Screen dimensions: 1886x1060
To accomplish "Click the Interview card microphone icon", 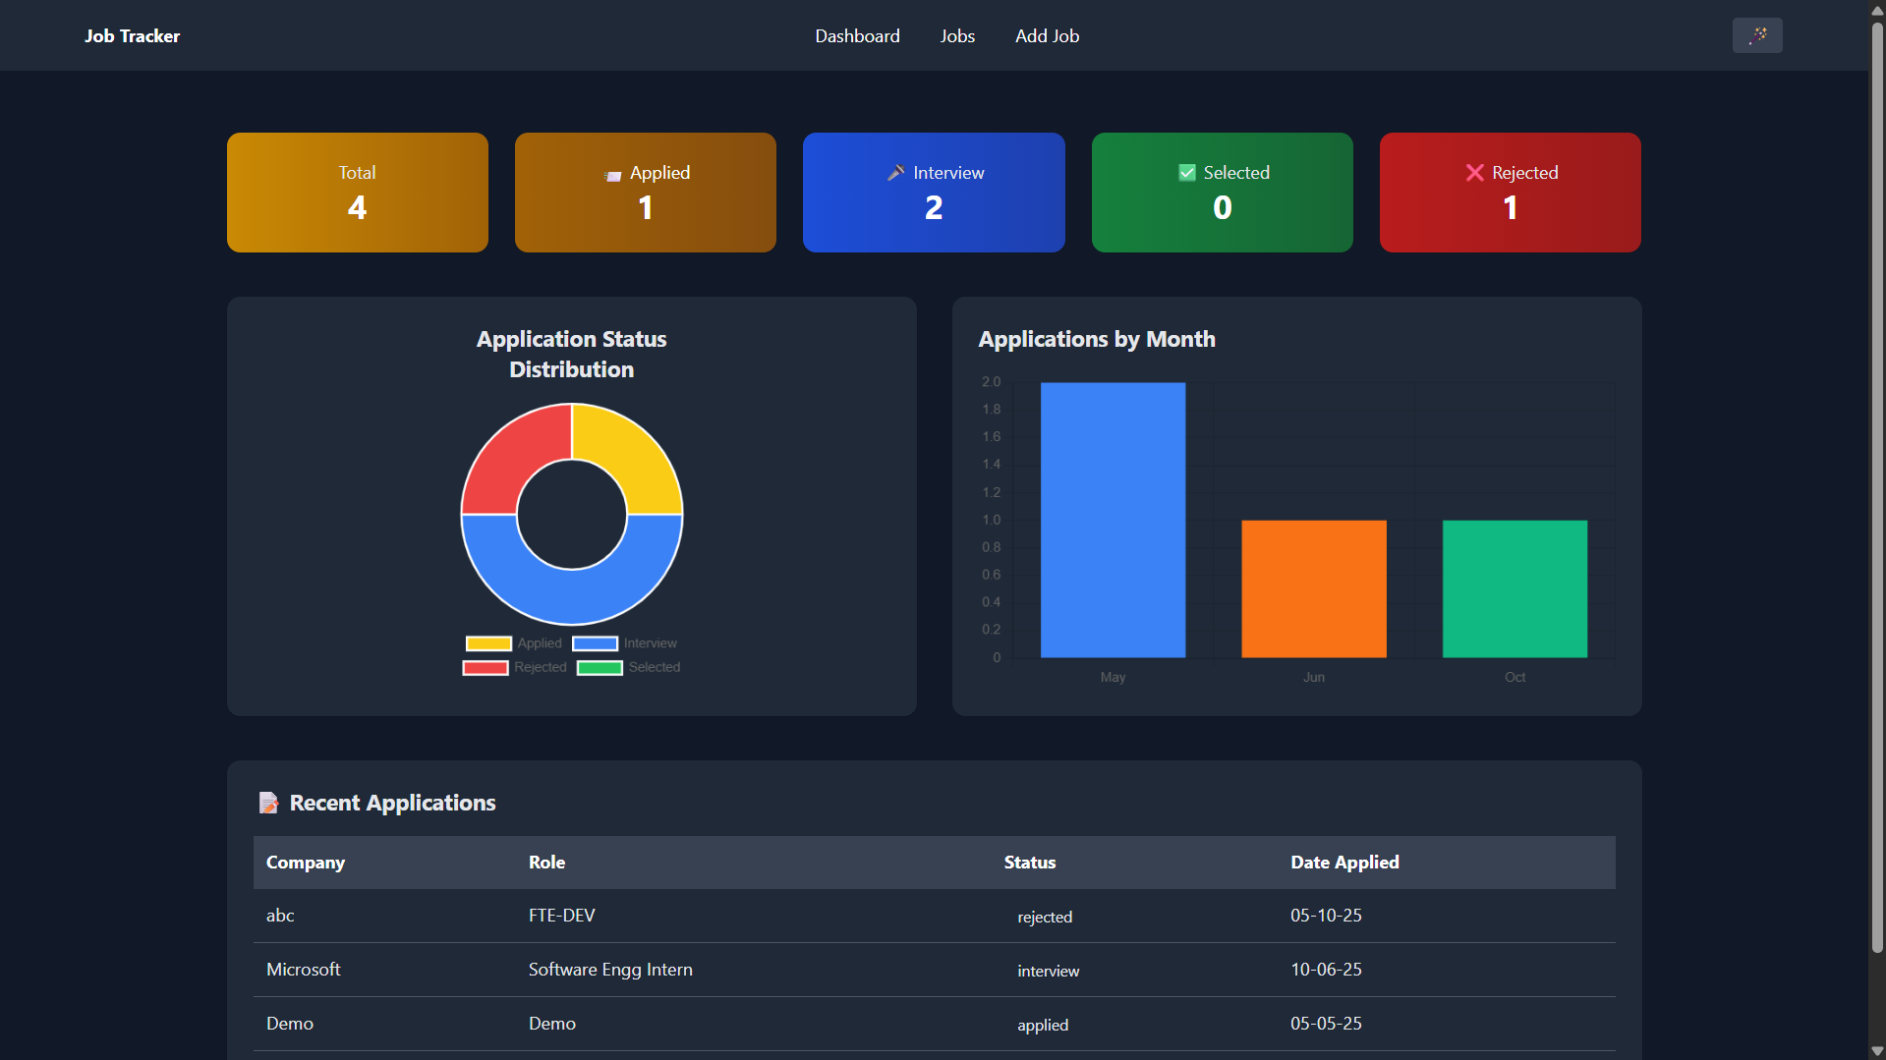I will tap(895, 173).
